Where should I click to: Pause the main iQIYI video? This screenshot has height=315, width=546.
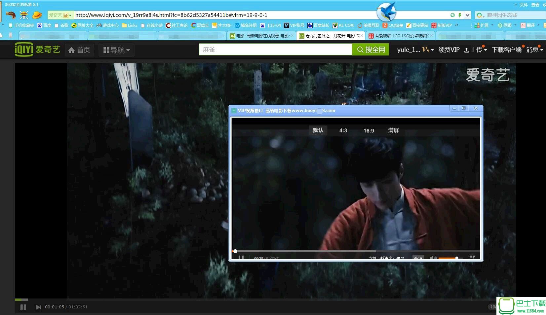coord(23,307)
